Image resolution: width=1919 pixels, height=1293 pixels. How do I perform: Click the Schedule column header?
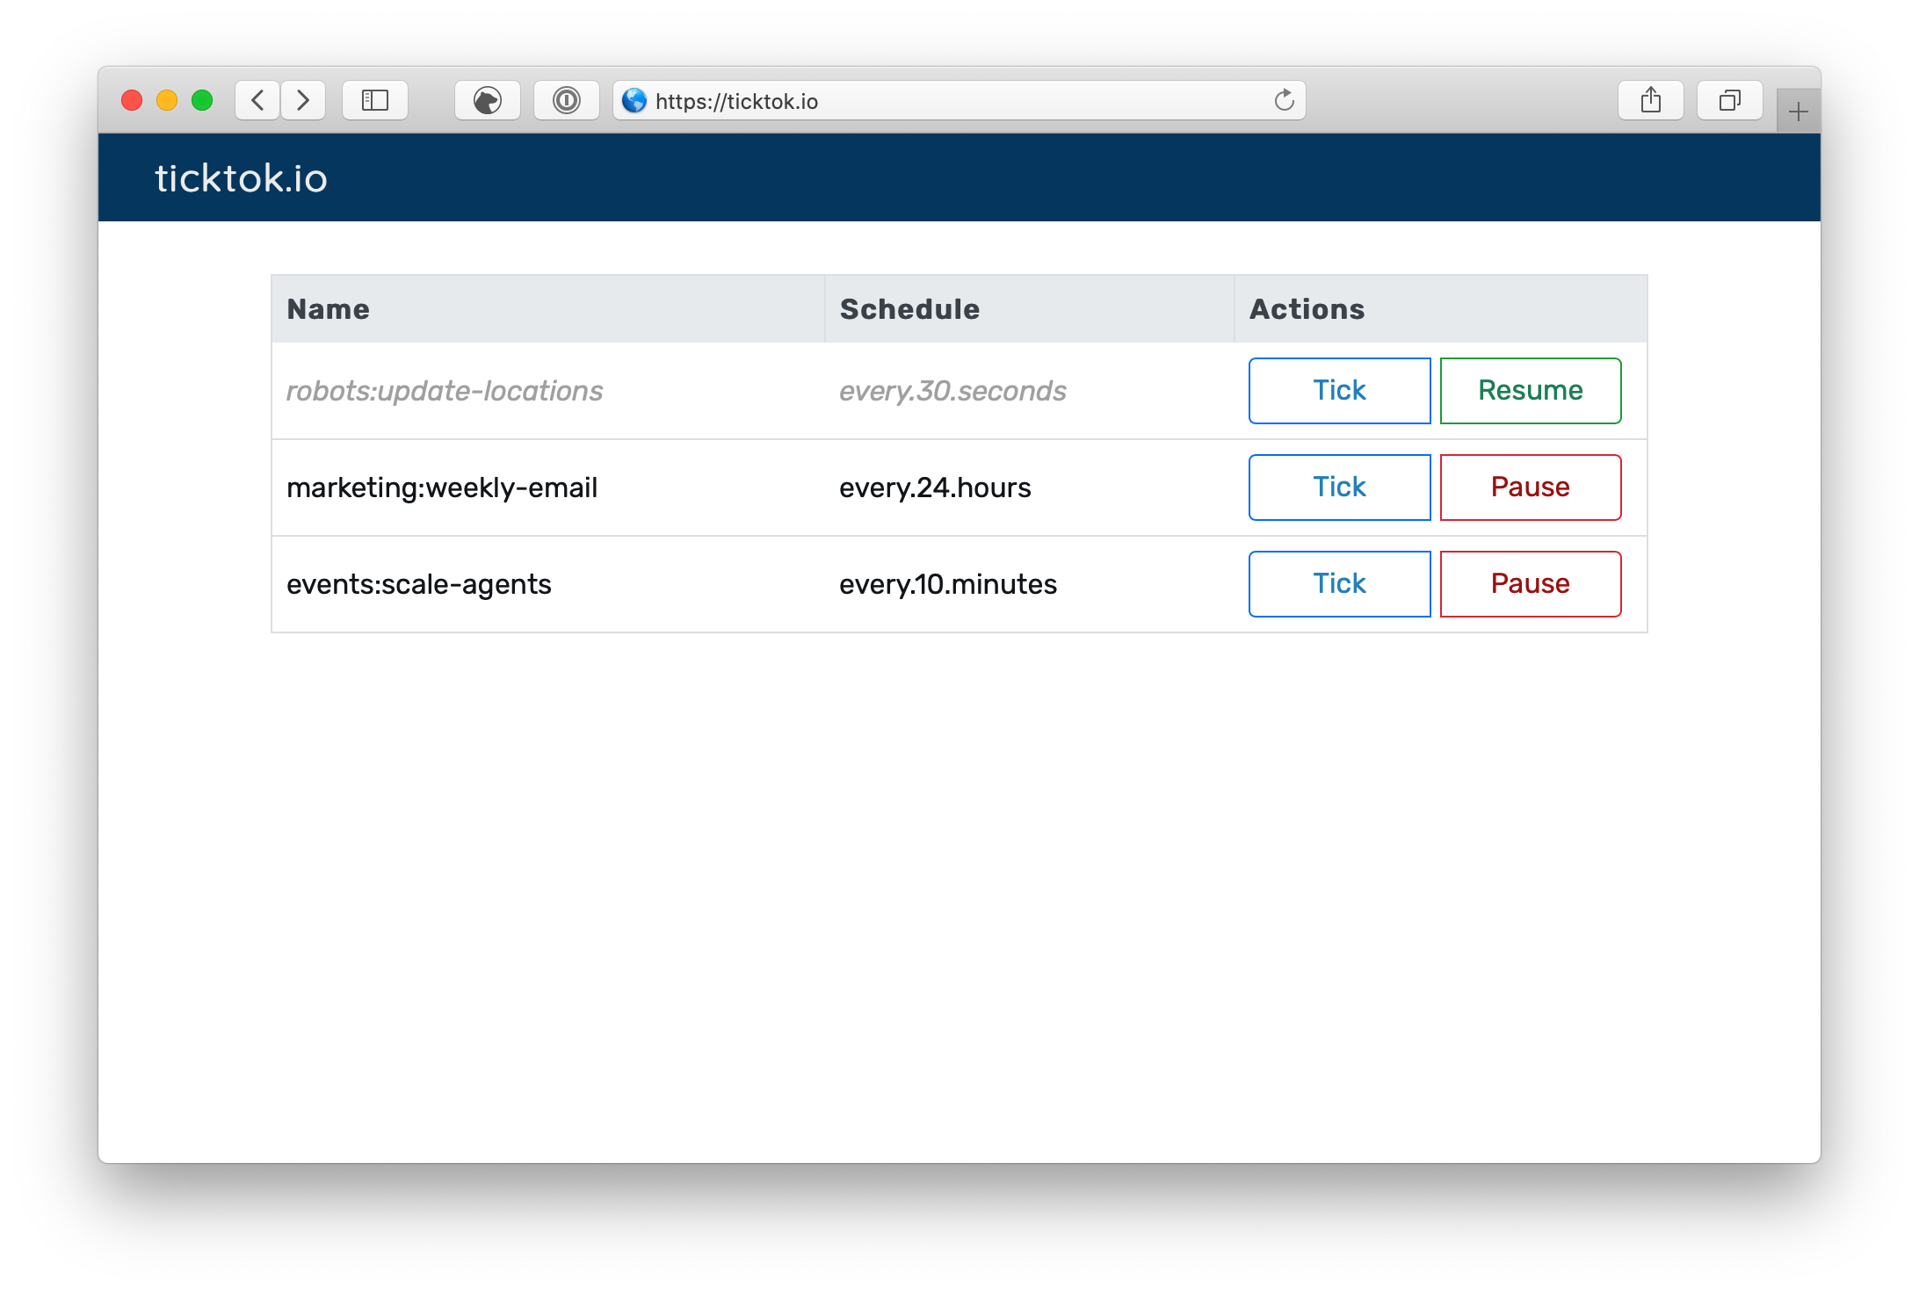[909, 309]
